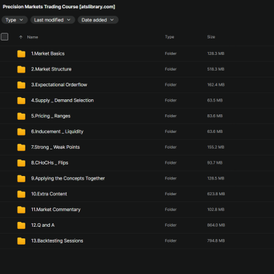
Task: Click the 8.CHoCHs _ Flips folder icon
Action: 21,163
